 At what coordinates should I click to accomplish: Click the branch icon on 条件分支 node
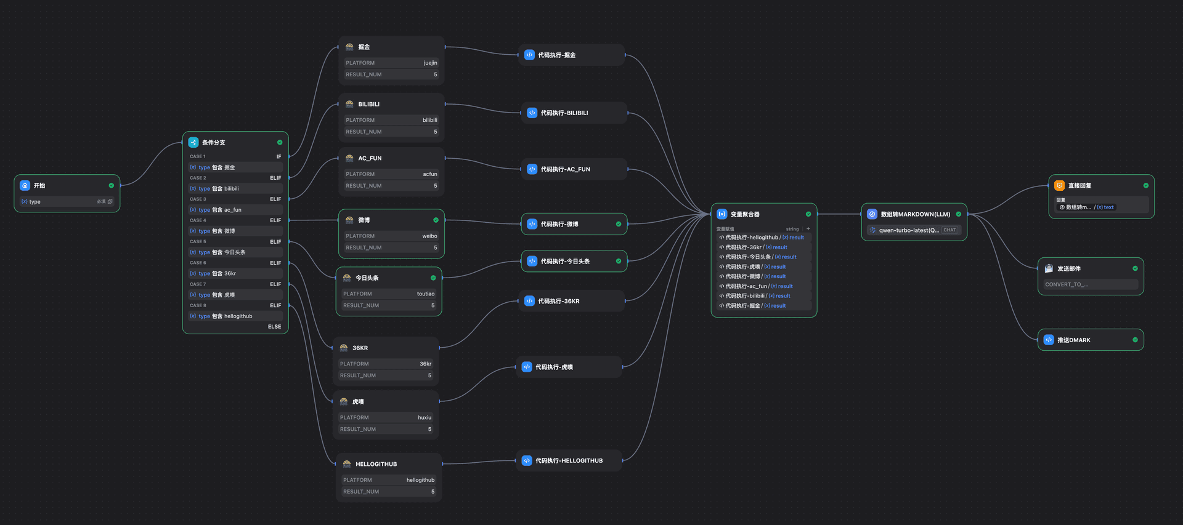coord(193,142)
